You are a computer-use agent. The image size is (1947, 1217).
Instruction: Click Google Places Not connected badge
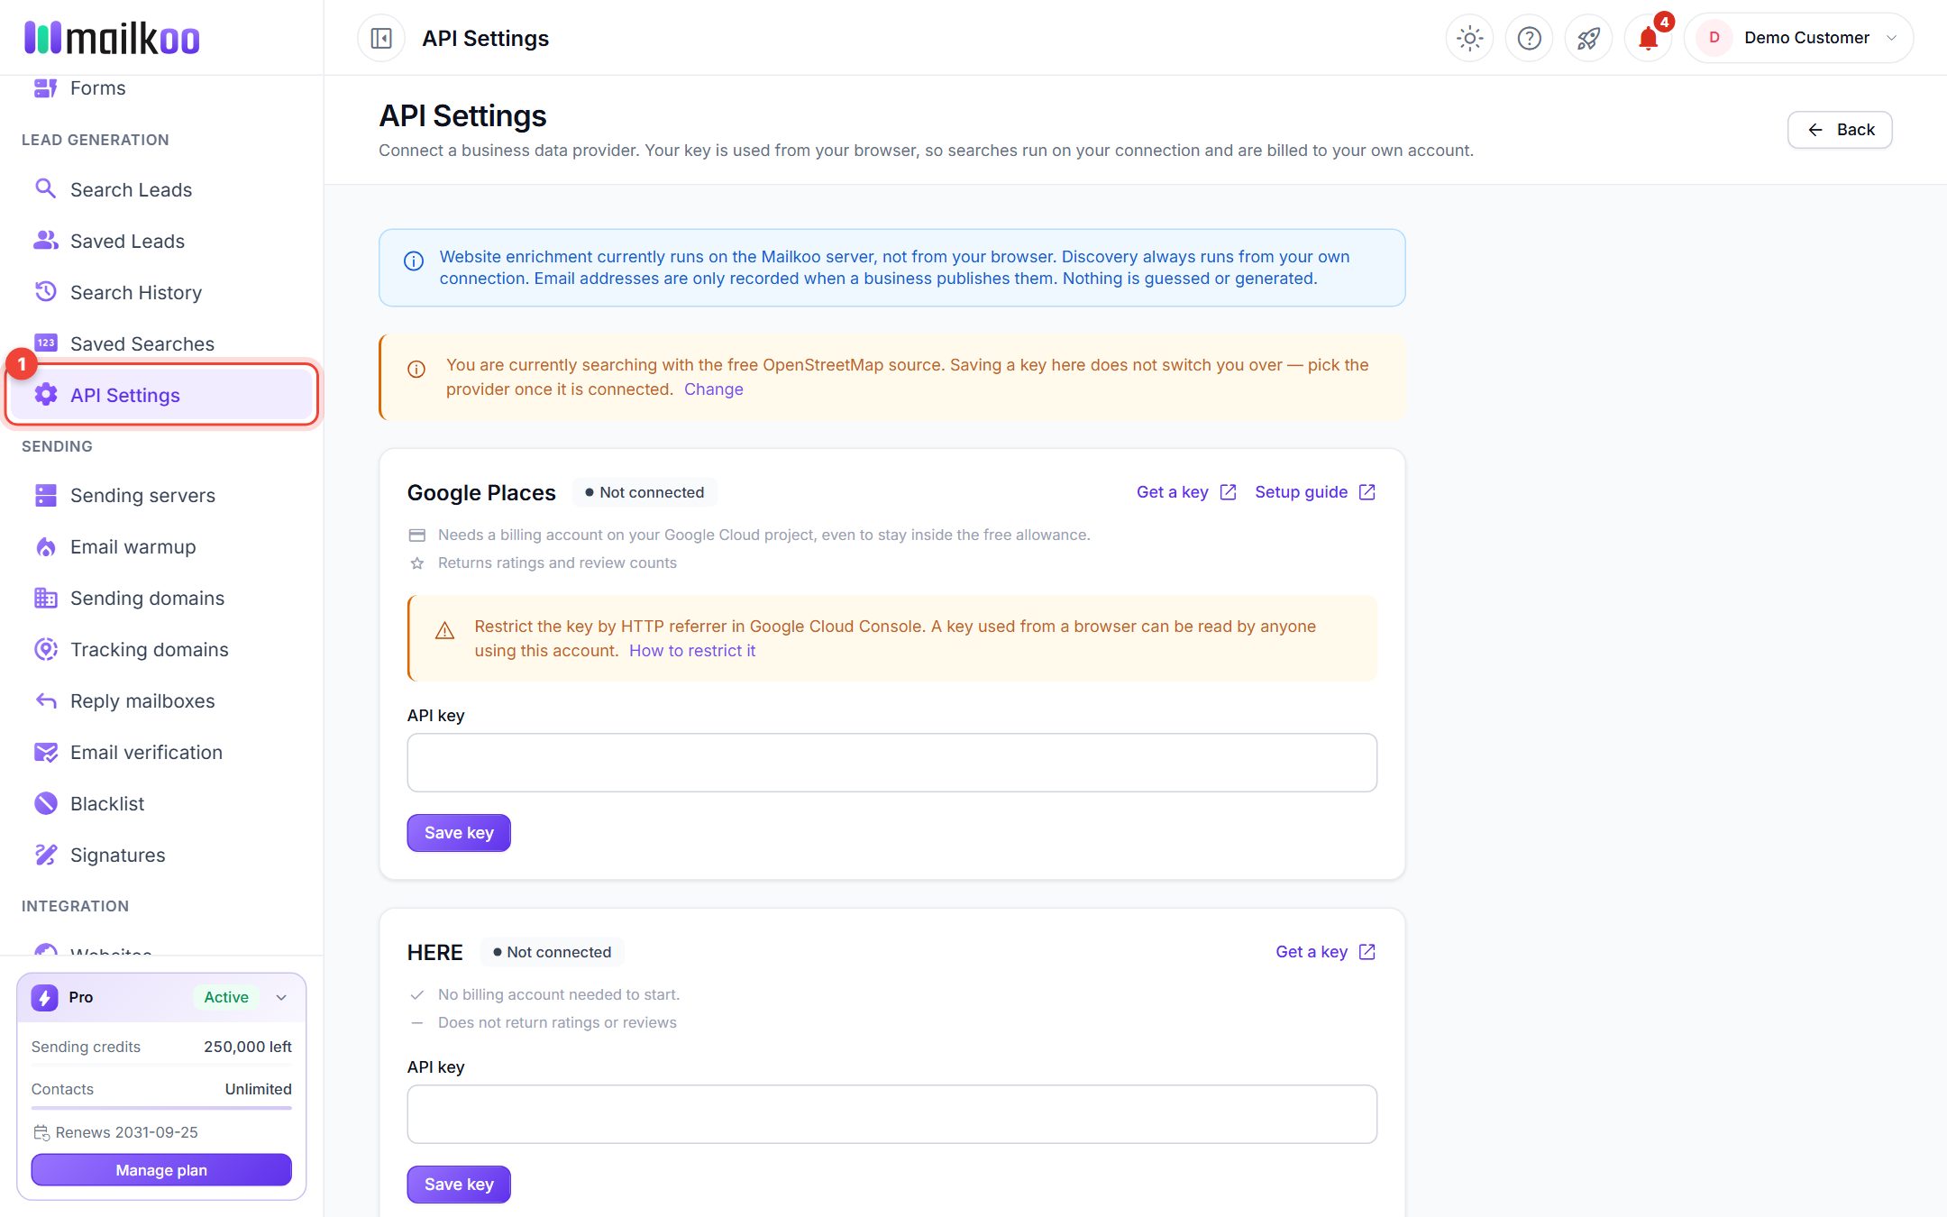coord(644,492)
